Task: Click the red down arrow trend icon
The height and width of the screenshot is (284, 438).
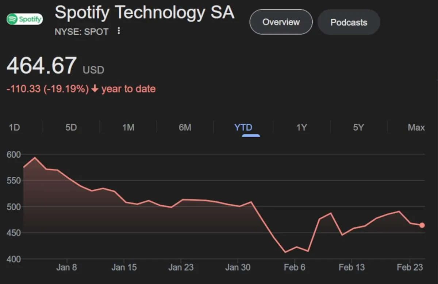Action: click(x=95, y=89)
